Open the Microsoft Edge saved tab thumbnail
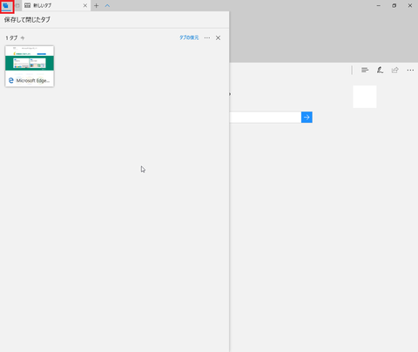 coord(30,66)
